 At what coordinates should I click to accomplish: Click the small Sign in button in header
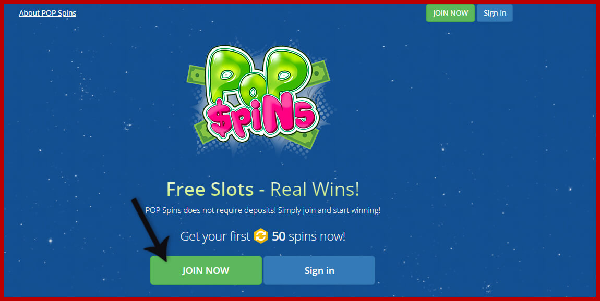click(495, 13)
